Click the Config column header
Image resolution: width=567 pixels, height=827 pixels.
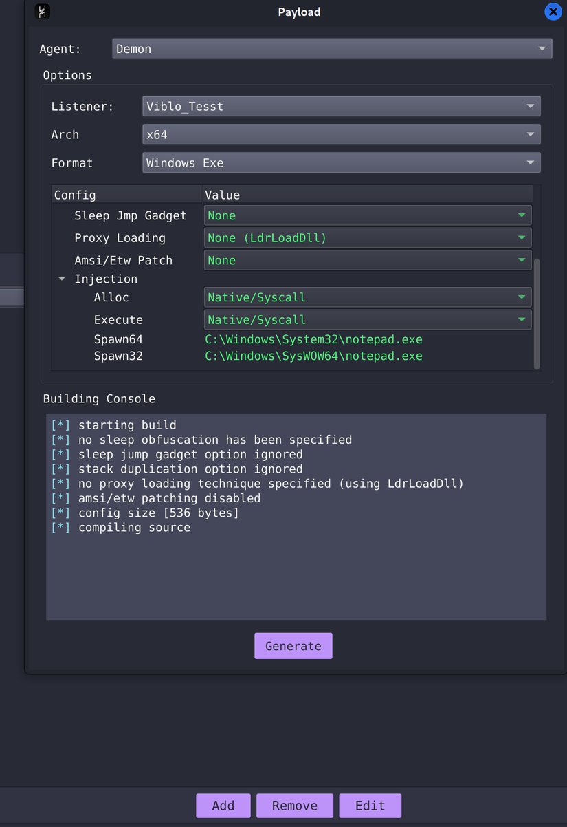click(126, 195)
